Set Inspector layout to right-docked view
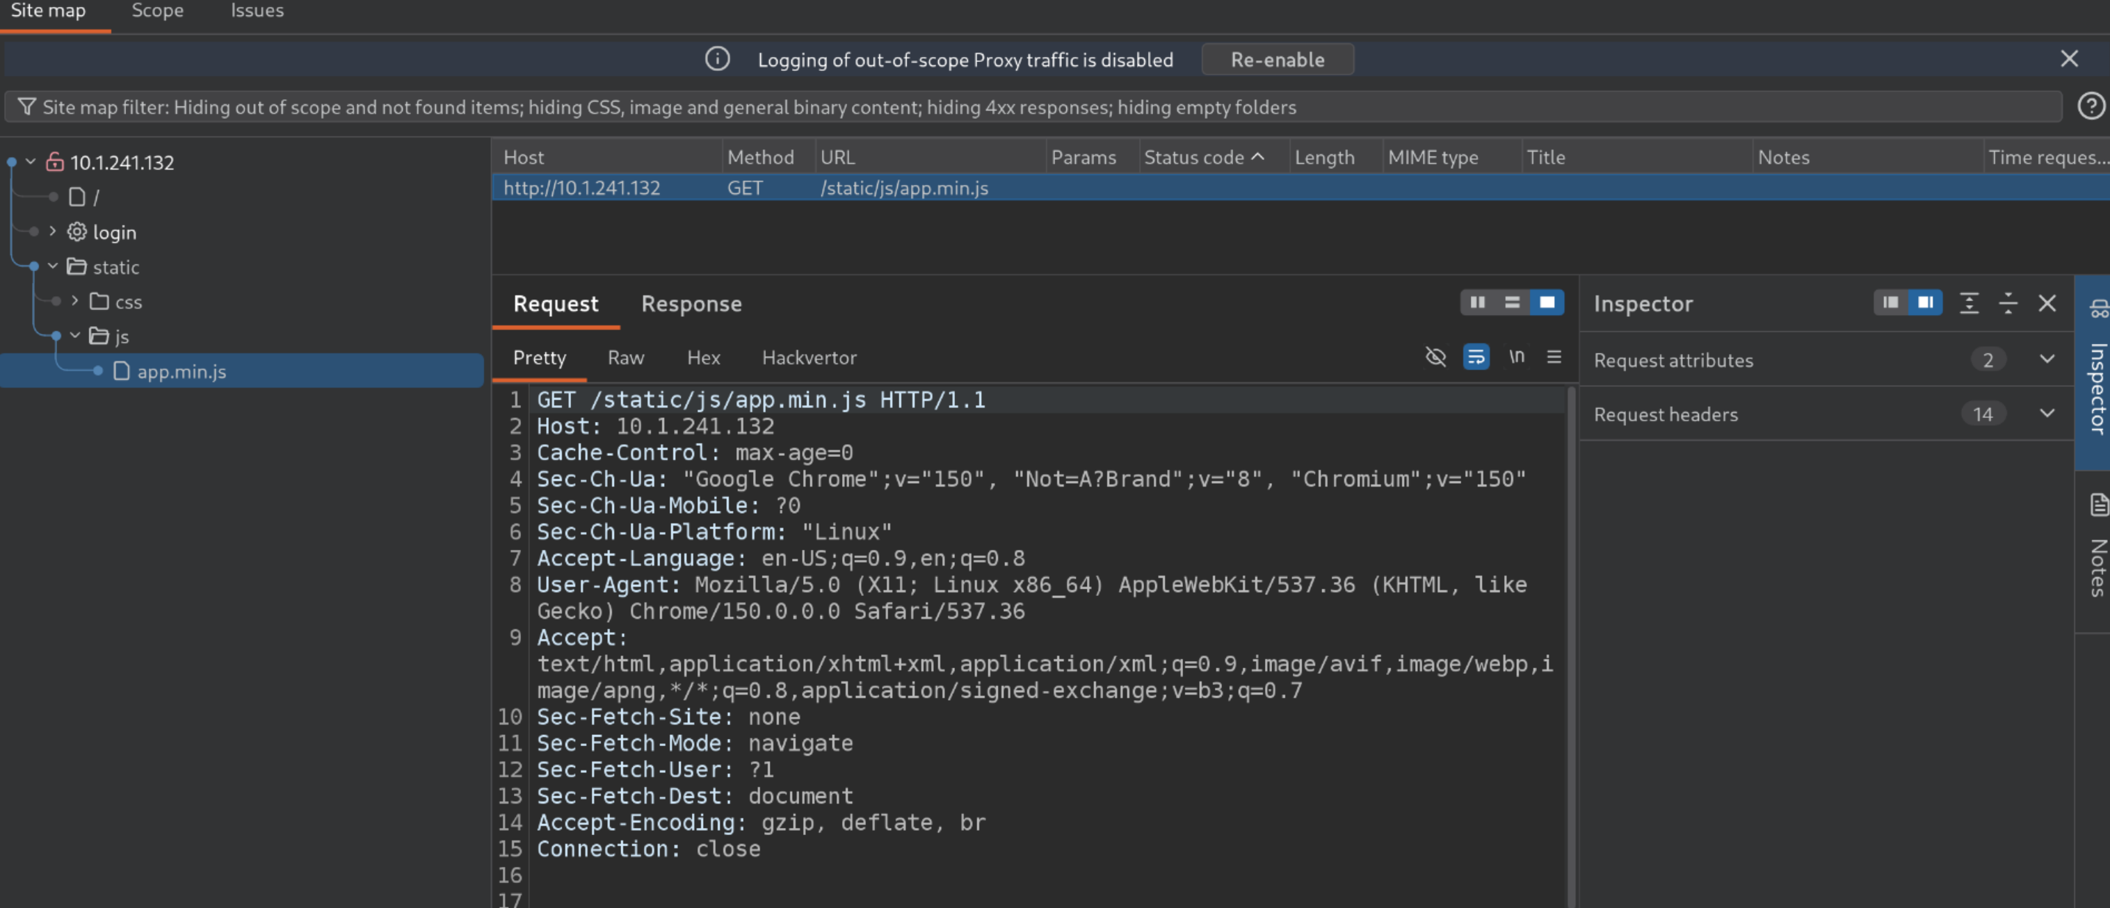Image resolution: width=2110 pixels, height=908 pixels. pos(1925,303)
